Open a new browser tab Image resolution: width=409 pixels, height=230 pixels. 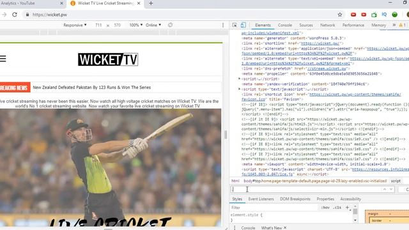click(151, 3)
